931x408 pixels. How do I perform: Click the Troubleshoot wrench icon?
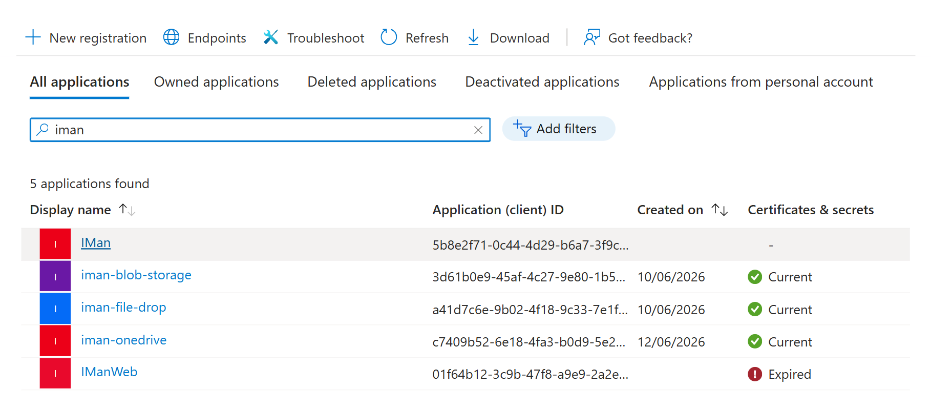(x=270, y=37)
